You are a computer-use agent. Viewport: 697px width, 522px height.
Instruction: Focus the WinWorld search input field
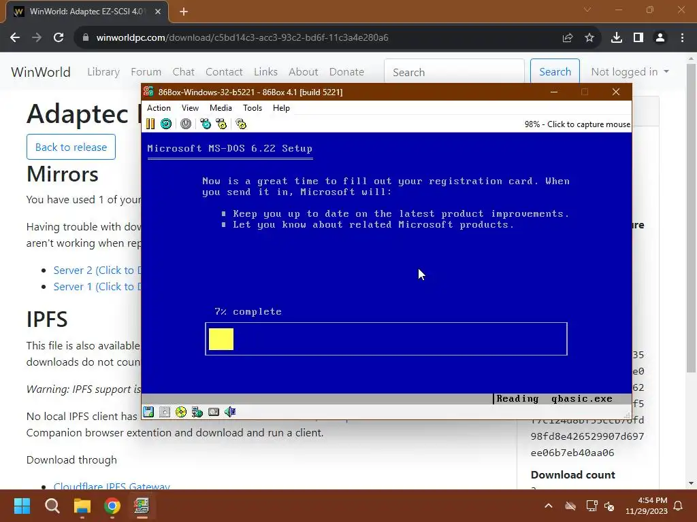pos(454,72)
